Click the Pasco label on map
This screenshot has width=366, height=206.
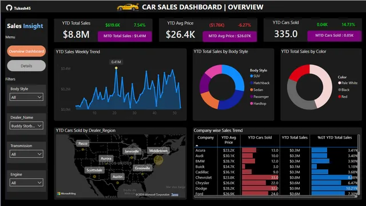(x=82, y=144)
